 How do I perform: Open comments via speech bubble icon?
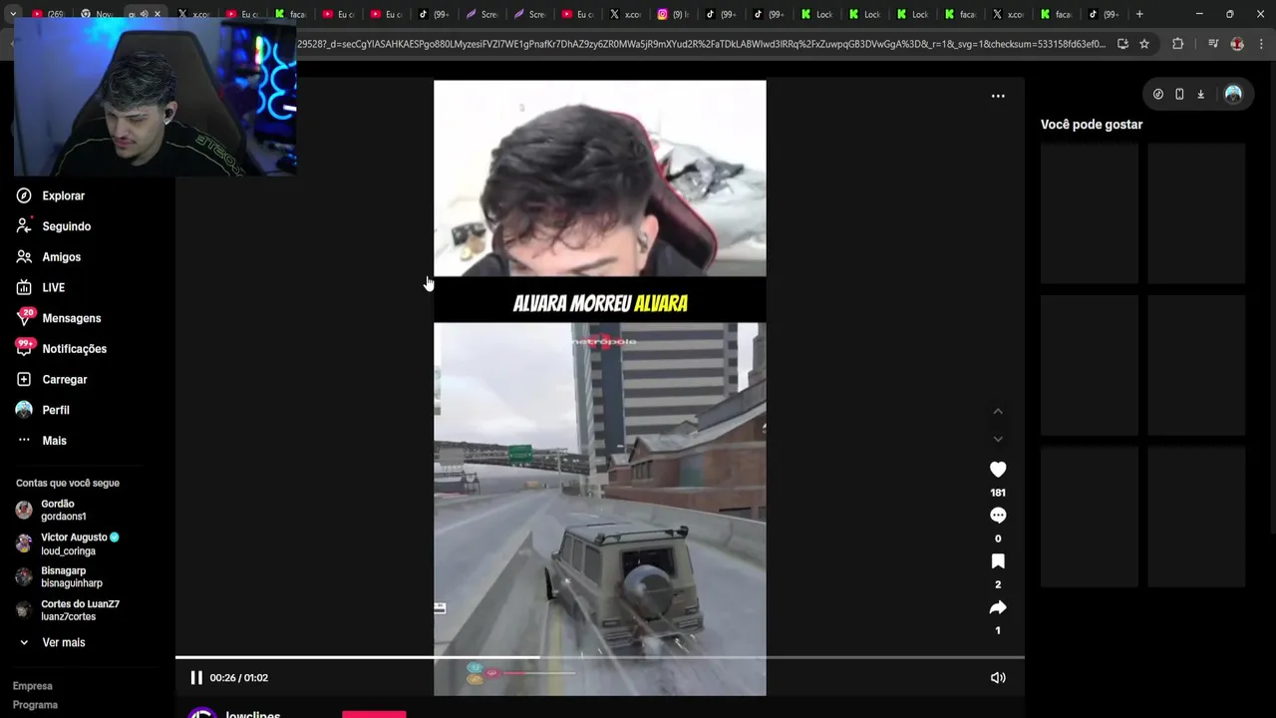(998, 516)
